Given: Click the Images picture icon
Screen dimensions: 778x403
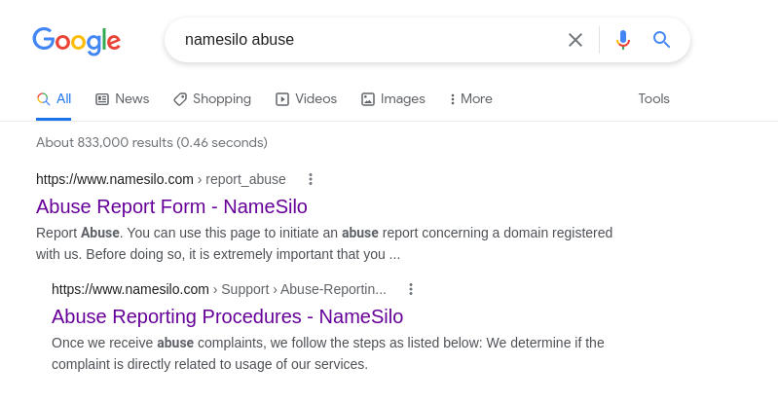Looking at the screenshot, I should click(368, 99).
